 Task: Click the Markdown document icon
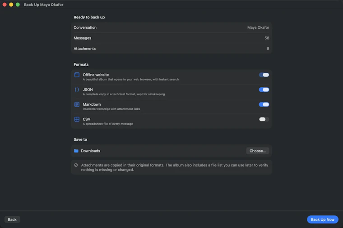(77, 104)
